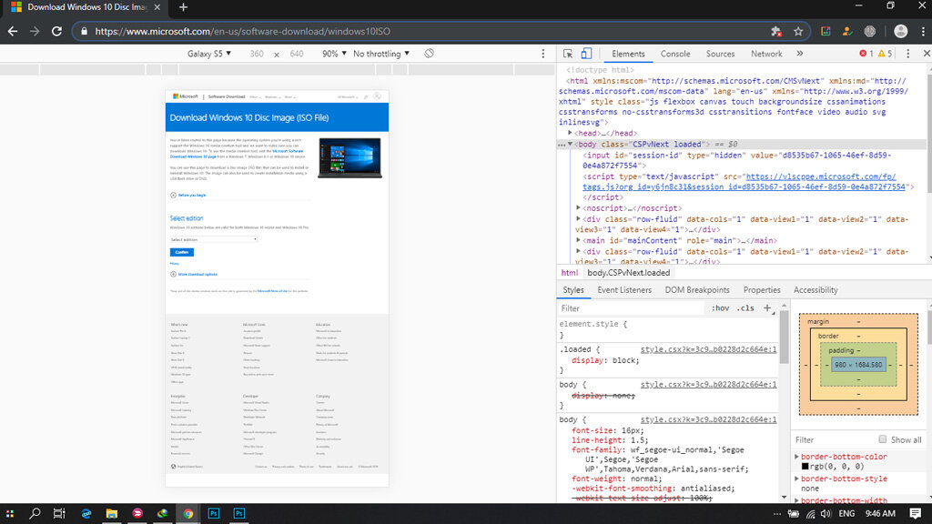Expand the main mainContent element node

click(578, 240)
